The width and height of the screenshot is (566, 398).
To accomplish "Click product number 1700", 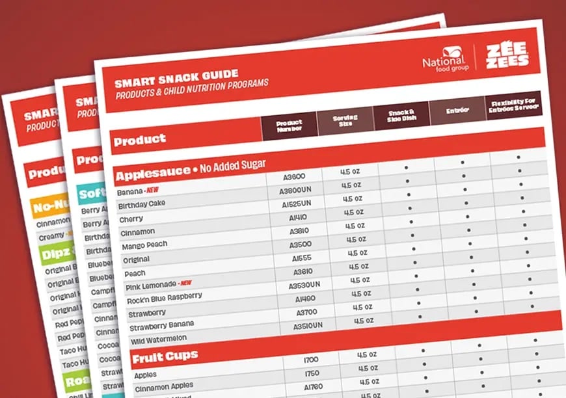I will [x=311, y=360].
